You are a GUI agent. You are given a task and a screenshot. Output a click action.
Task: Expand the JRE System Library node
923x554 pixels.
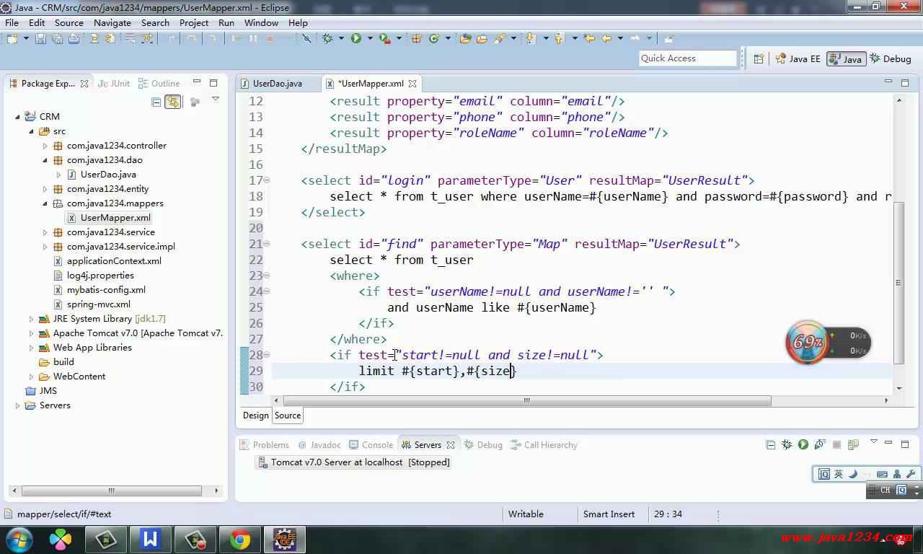pyautogui.click(x=32, y=319)
